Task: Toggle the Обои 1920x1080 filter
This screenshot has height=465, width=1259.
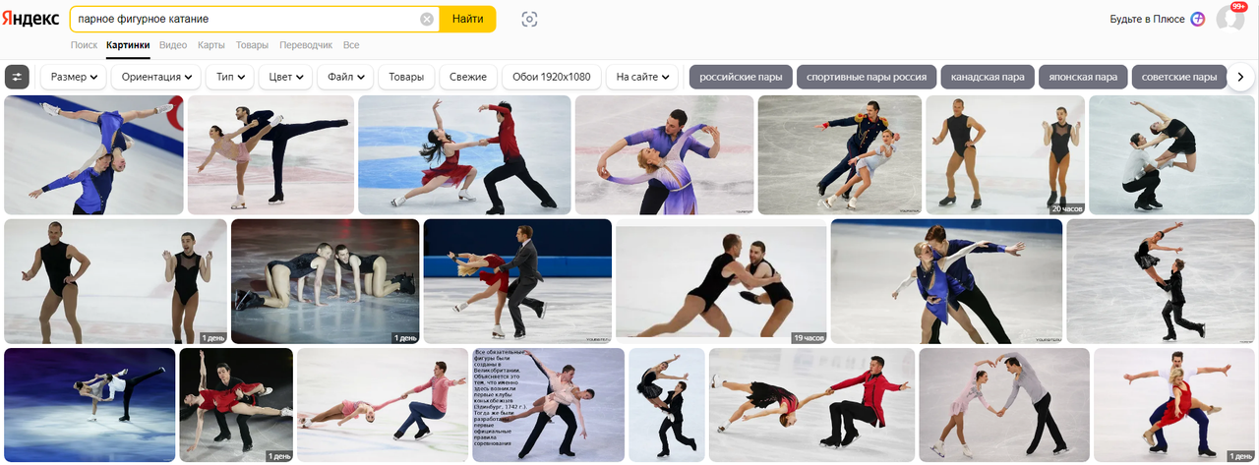Action: pos(552,77)
